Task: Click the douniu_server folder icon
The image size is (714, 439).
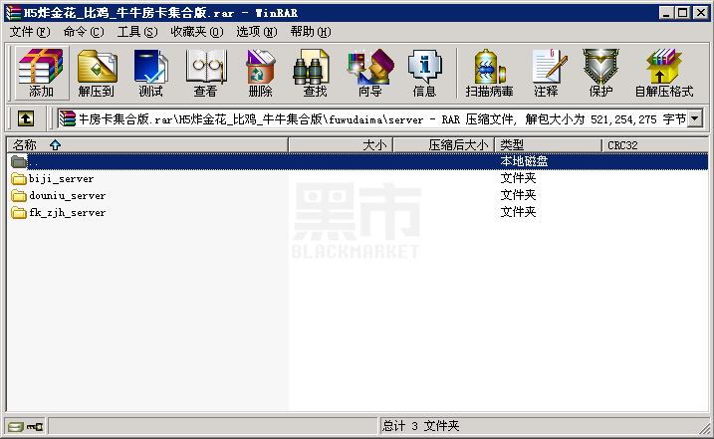Action: [x=19, y=196]
